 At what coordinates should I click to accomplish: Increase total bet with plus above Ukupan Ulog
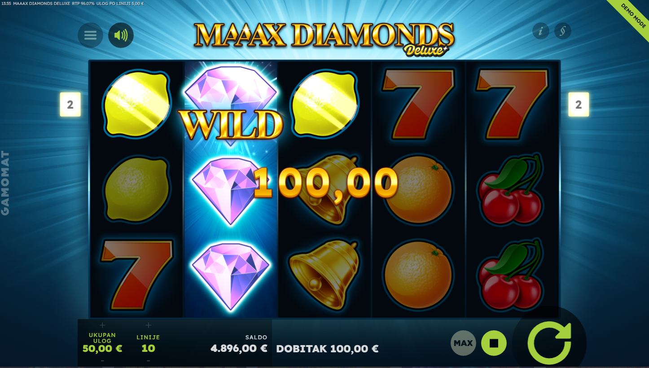[x=102, y=325]
